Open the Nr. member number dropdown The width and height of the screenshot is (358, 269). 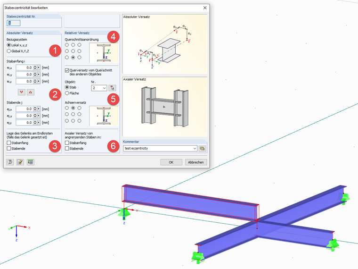click(x=105, y=88)
